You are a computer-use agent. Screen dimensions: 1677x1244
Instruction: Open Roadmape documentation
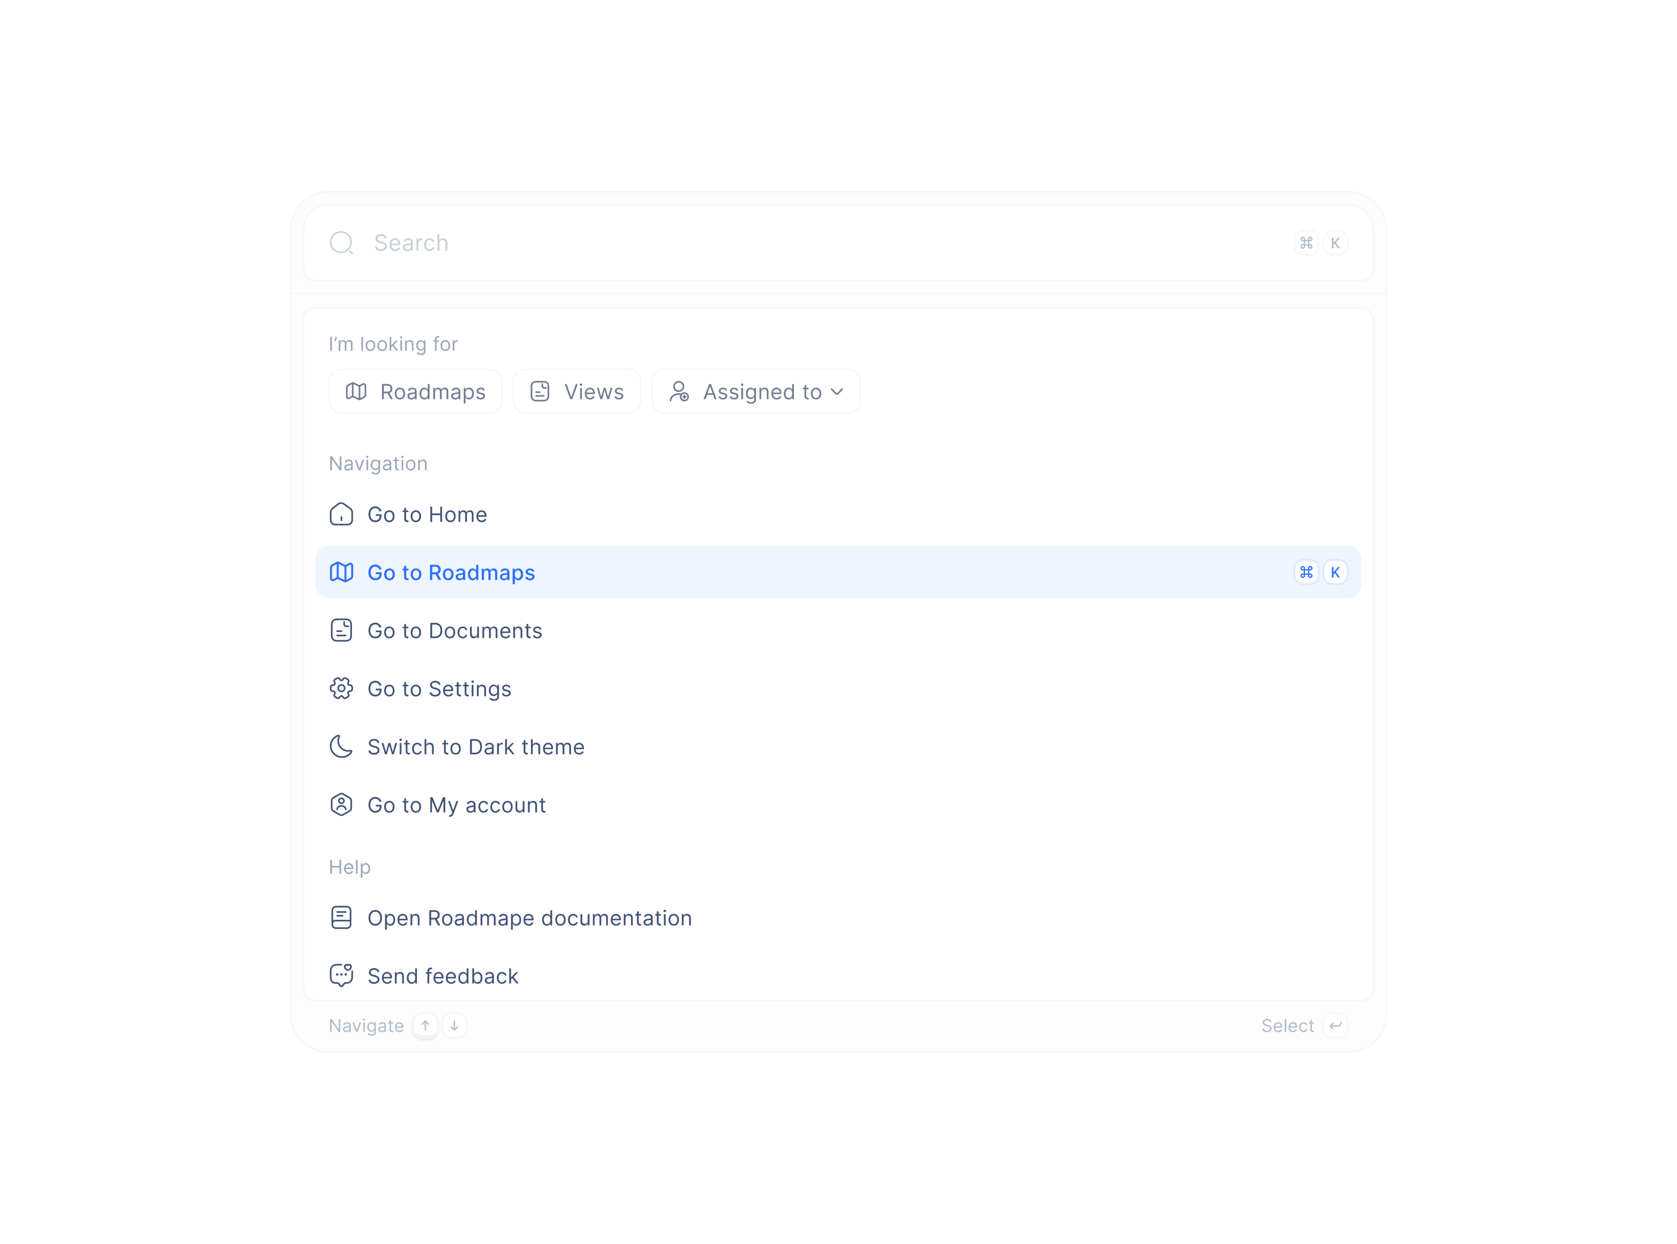[529, 917]
